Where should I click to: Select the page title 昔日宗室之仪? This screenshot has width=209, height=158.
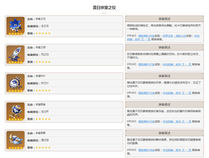click(104, 8)
